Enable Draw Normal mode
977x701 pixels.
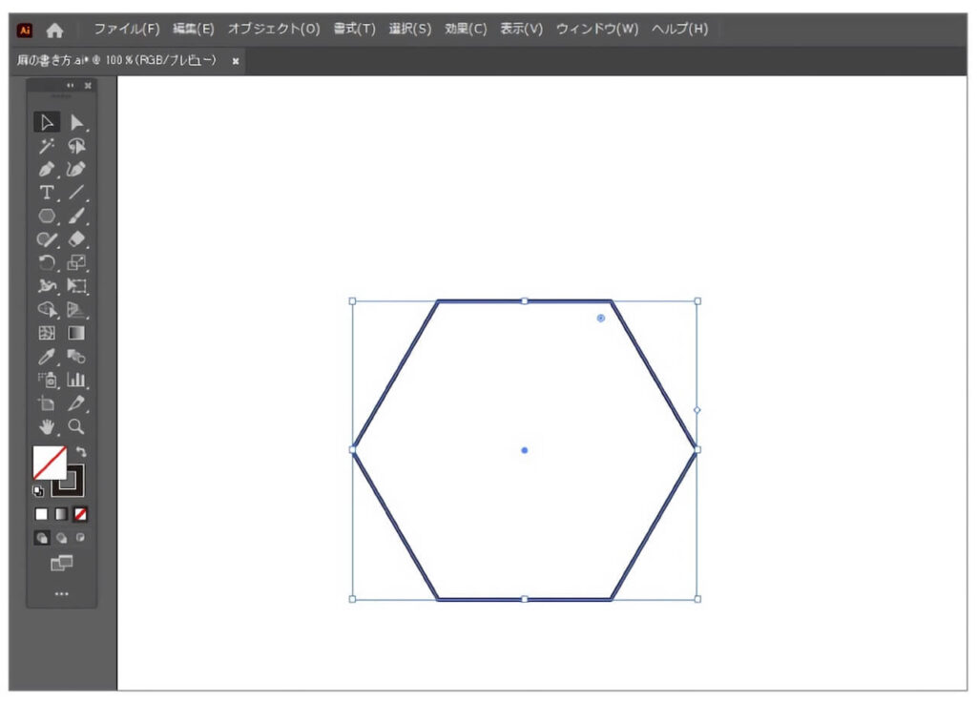point(42,538)
